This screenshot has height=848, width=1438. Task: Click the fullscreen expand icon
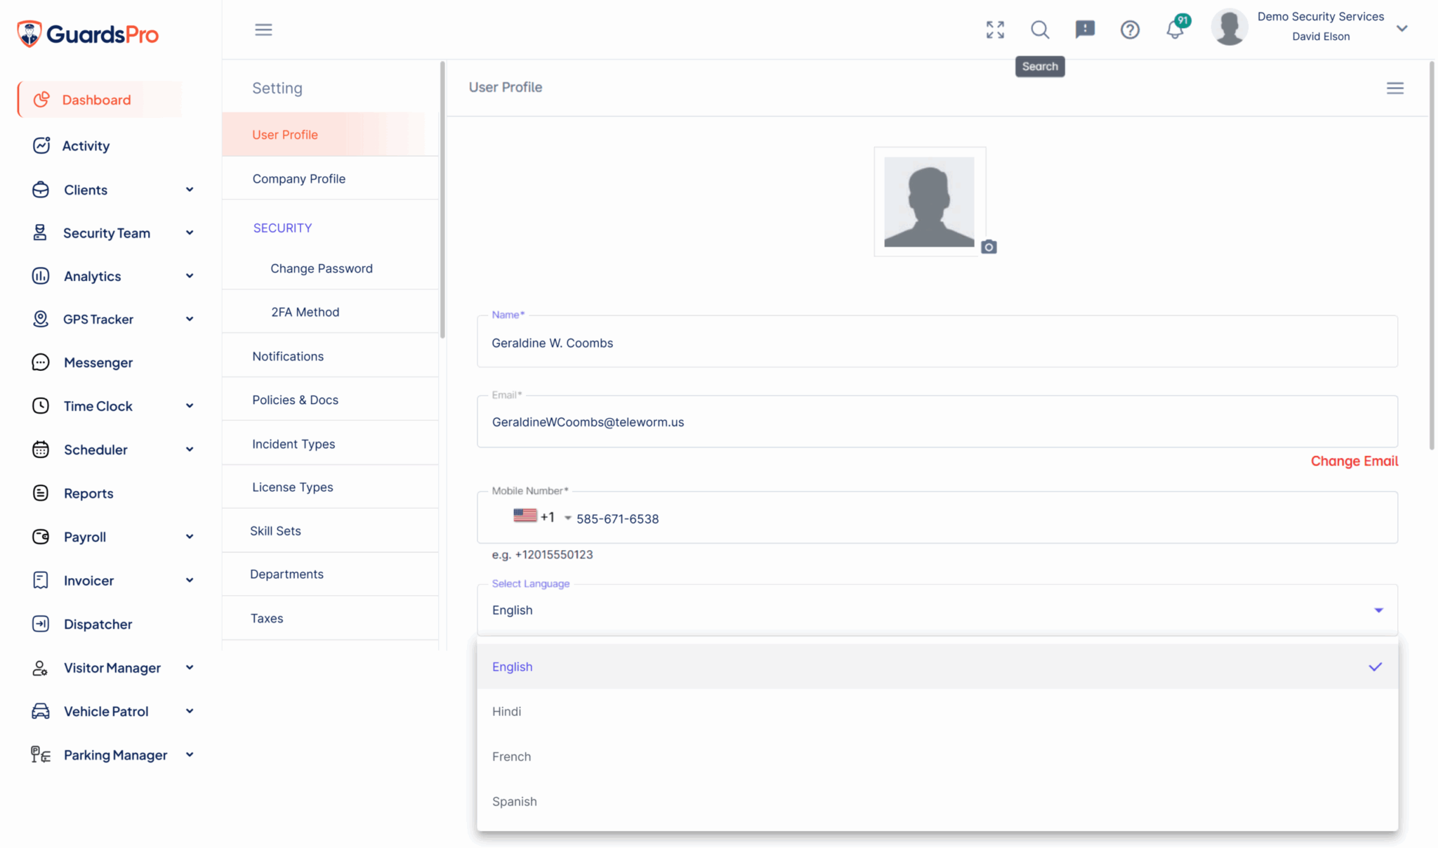click(x=995, y=30)
